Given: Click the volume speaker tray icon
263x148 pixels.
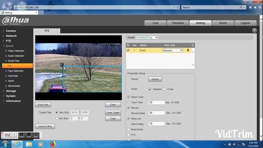Looking at the screenshot, I should coord(234,144).
